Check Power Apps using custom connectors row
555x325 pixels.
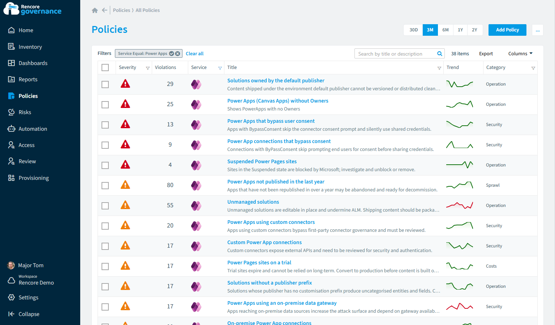[105, 226]
